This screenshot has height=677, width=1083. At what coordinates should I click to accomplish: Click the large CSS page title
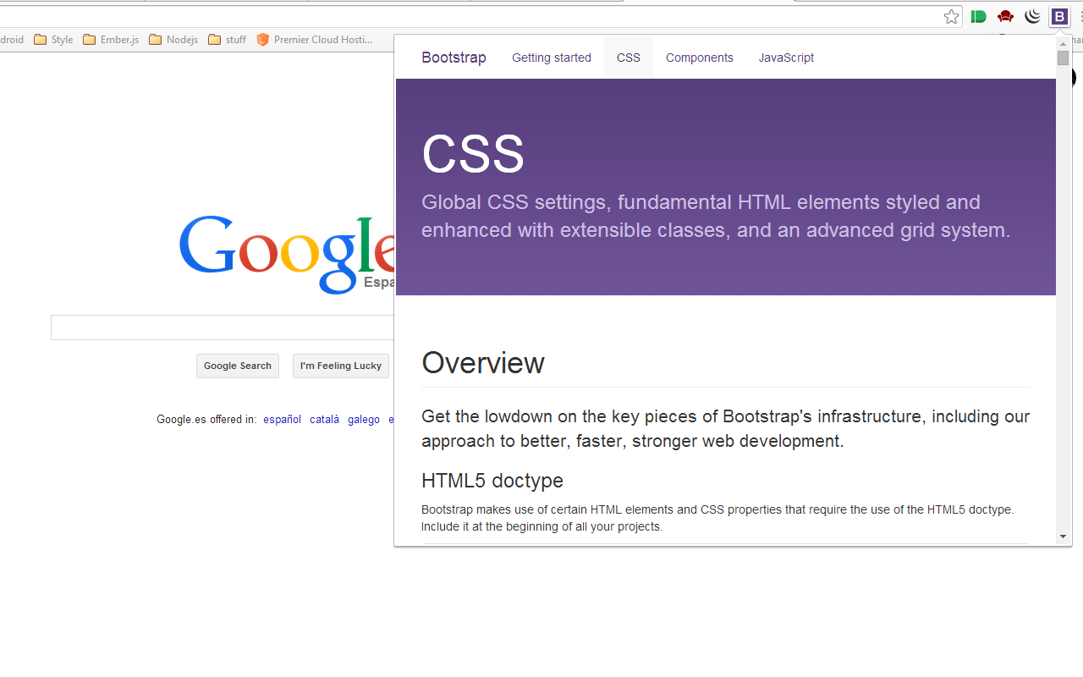pyautogui.click(x=473, y=154)
